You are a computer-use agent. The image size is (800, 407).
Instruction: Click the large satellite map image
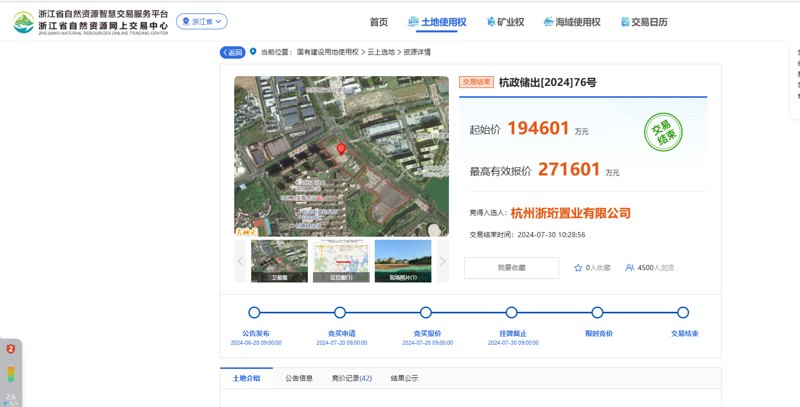[x=341, y=156]
